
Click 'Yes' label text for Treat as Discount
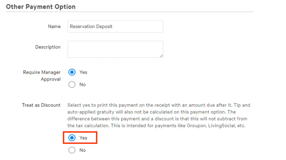pos(83,138)
